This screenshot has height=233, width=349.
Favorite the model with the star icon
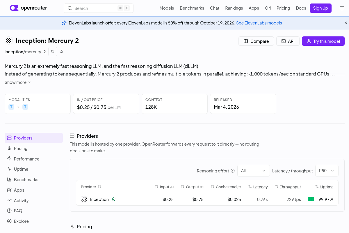point(61,52)
